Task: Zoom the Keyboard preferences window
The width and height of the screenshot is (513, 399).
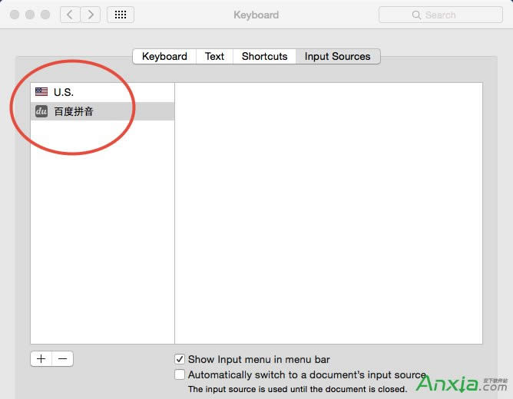Action: [45, 15]
